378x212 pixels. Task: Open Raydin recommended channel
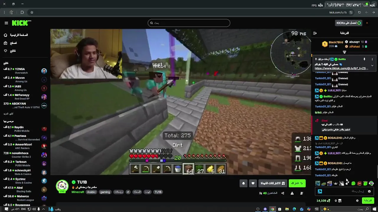(25, 129)
